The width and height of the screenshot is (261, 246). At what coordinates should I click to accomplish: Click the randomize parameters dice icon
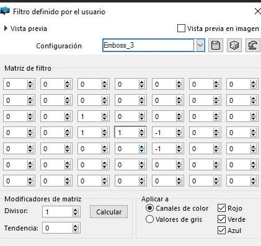(x=234, y=45)
